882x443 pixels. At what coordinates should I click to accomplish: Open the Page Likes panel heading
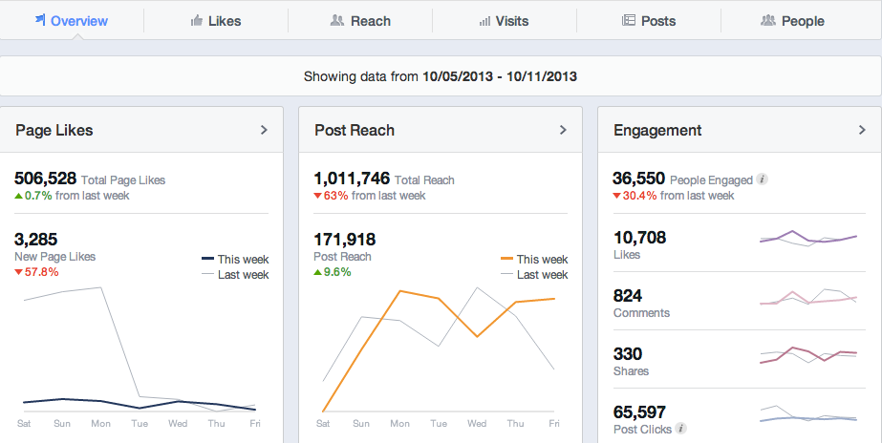[x=54, y=131]
